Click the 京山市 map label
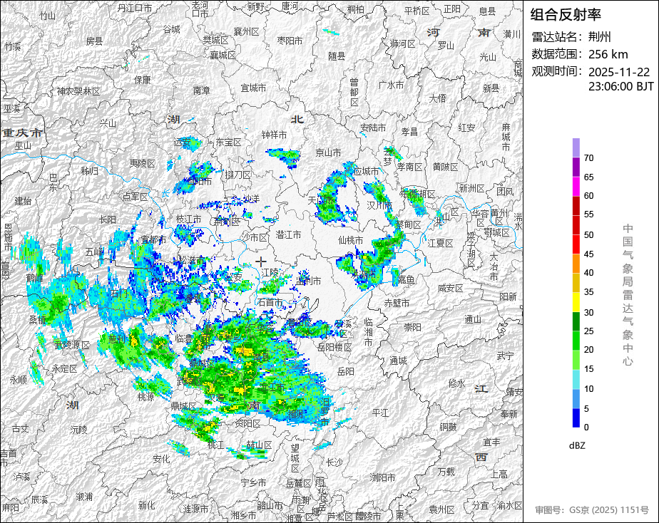 point(328,152)
